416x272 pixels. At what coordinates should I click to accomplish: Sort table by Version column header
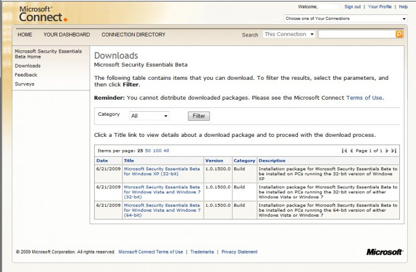pyautogui.click(x=214, y=161)
